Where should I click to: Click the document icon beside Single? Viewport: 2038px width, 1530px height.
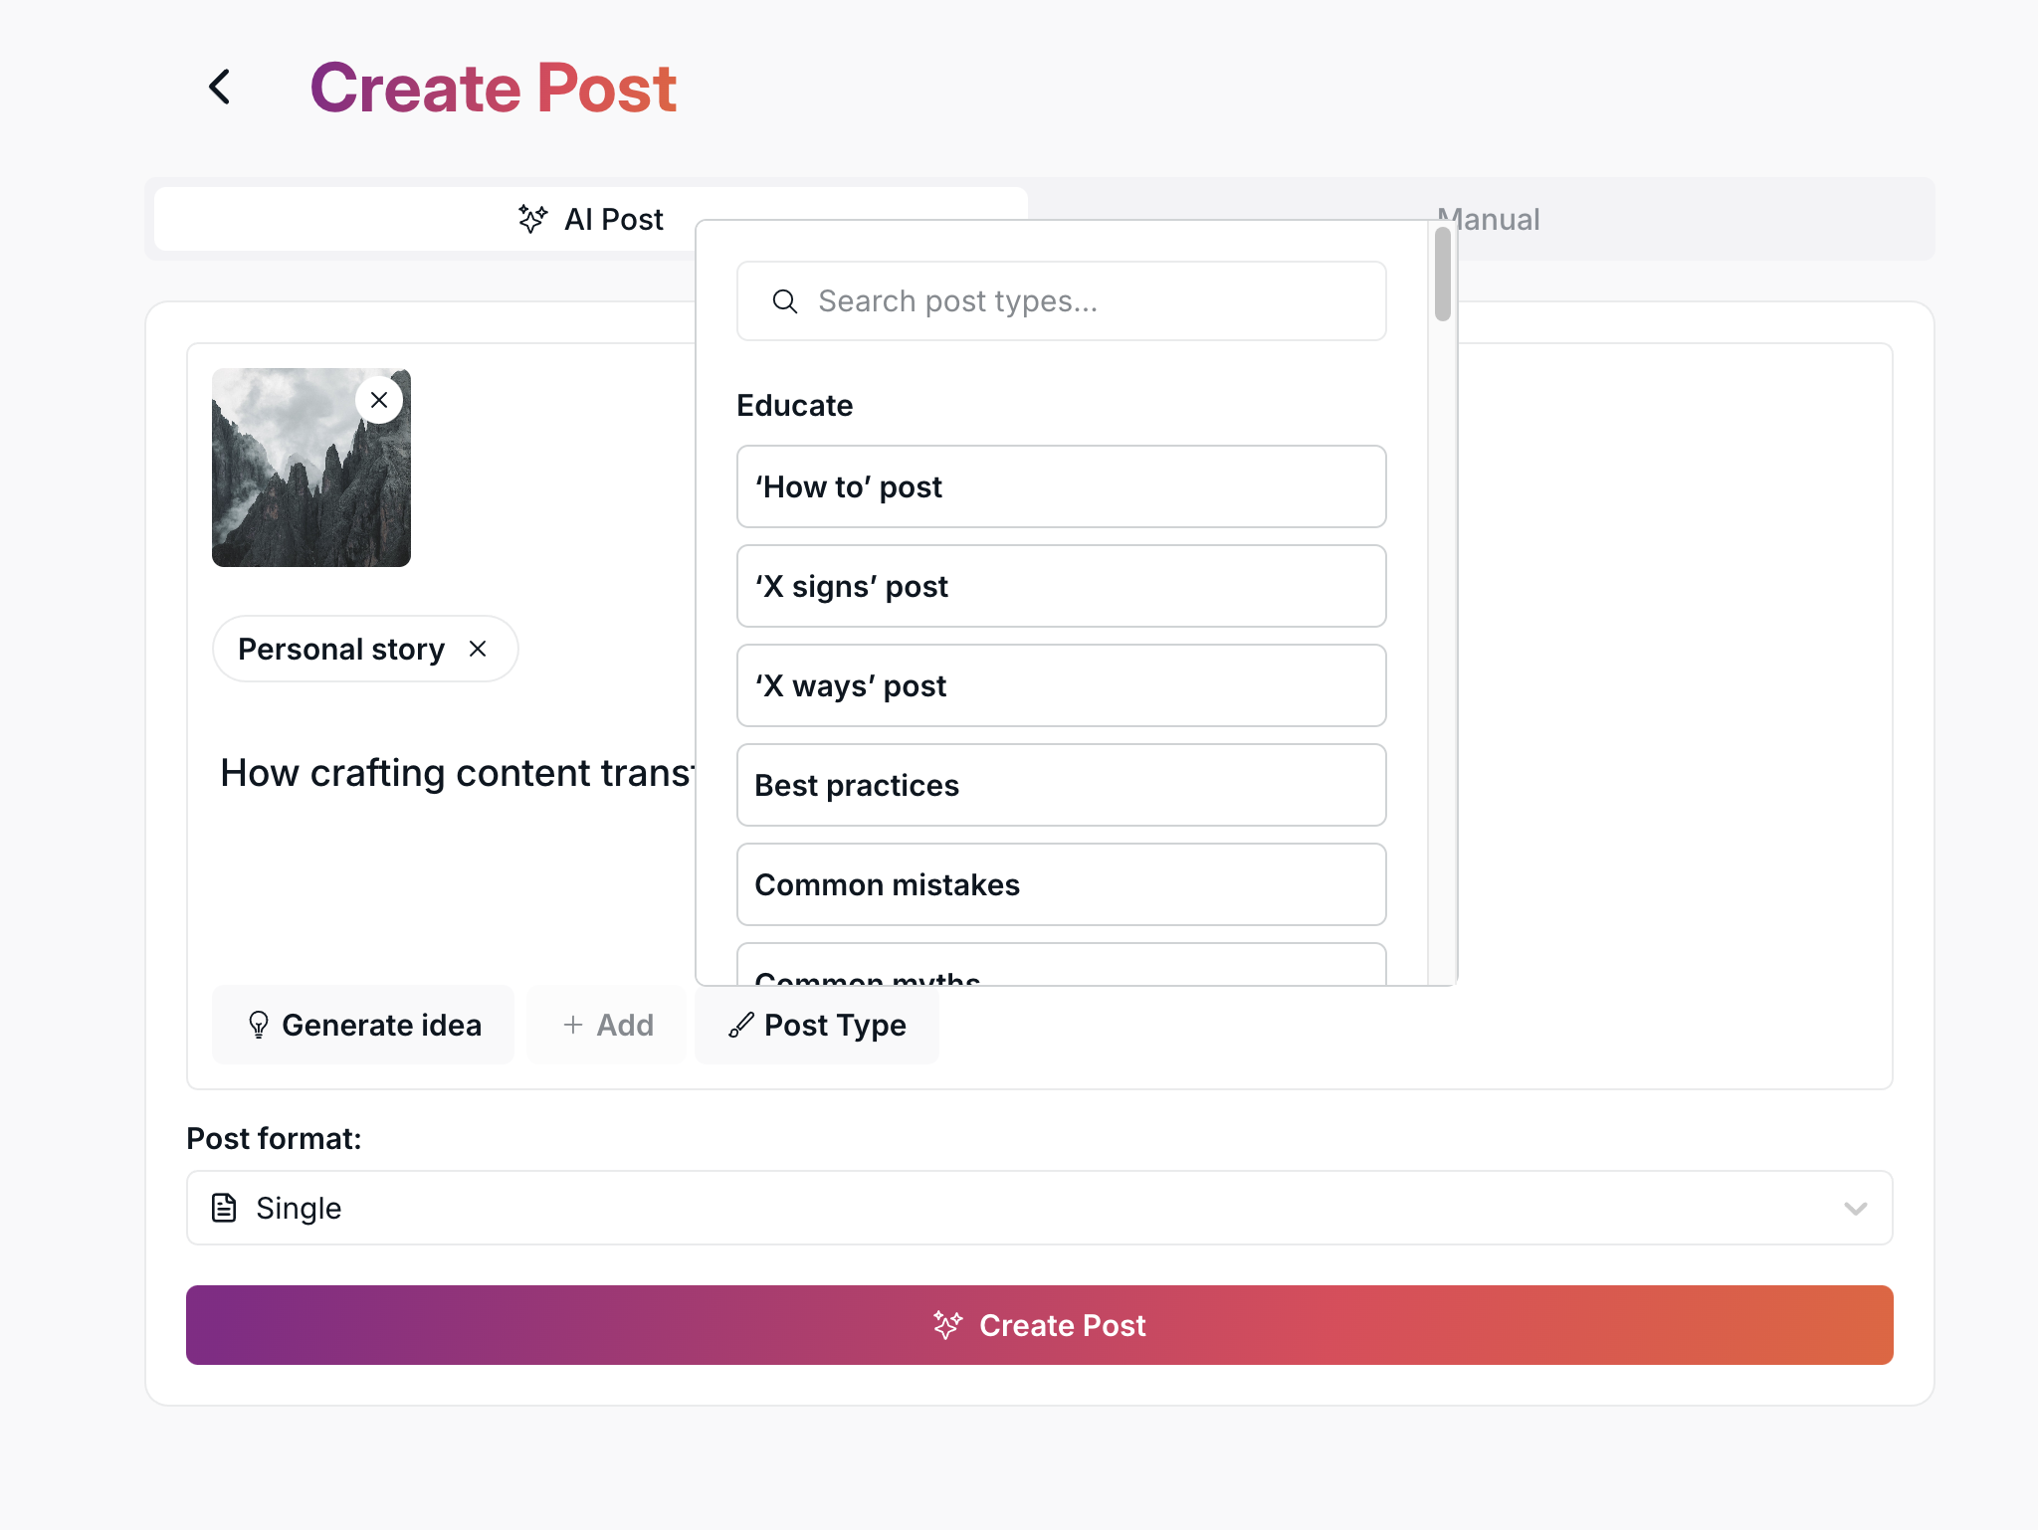coord(225,1208)
